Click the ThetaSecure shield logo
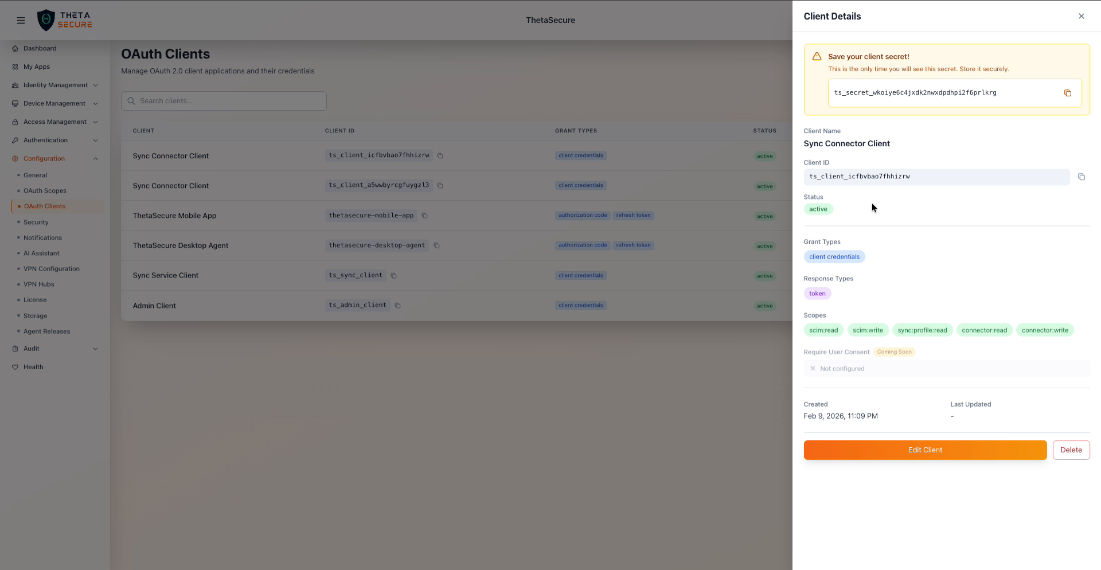 (46, 19)
